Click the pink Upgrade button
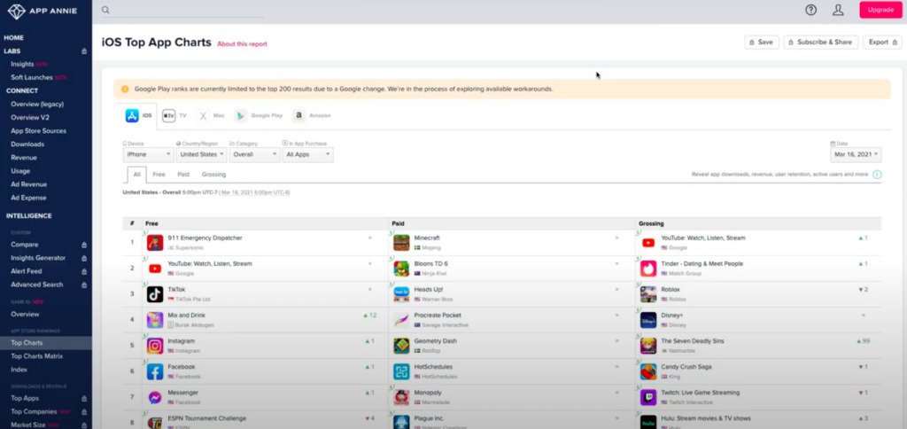 click(x=880, y=10)
